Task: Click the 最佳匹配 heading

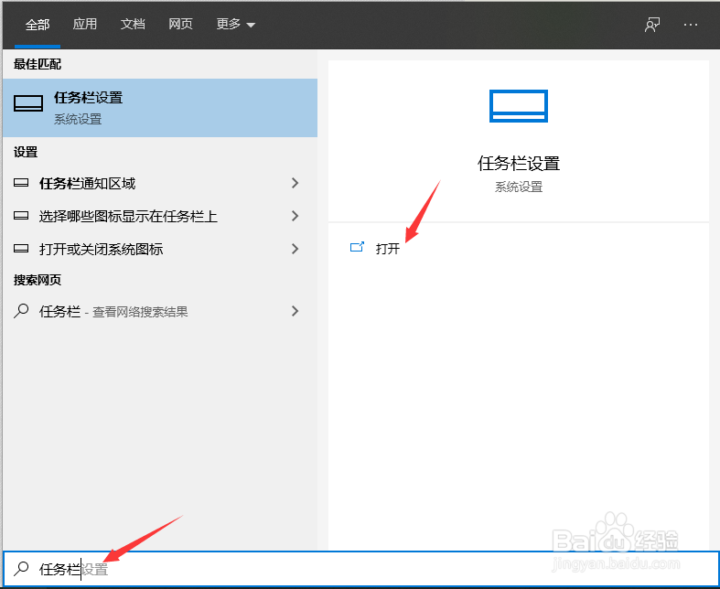Action: point(38,64)
